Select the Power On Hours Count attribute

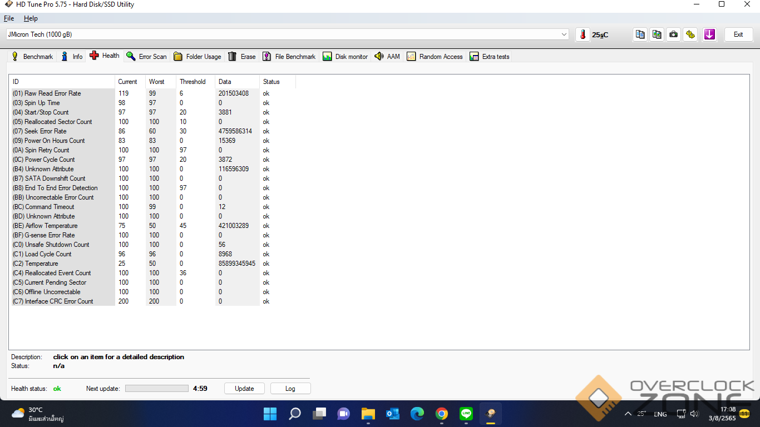(49, 141)
